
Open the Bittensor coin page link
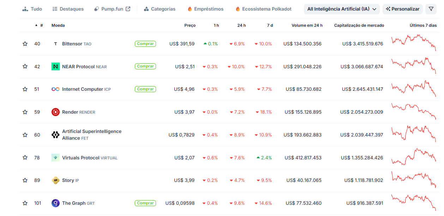click(77, 44)
